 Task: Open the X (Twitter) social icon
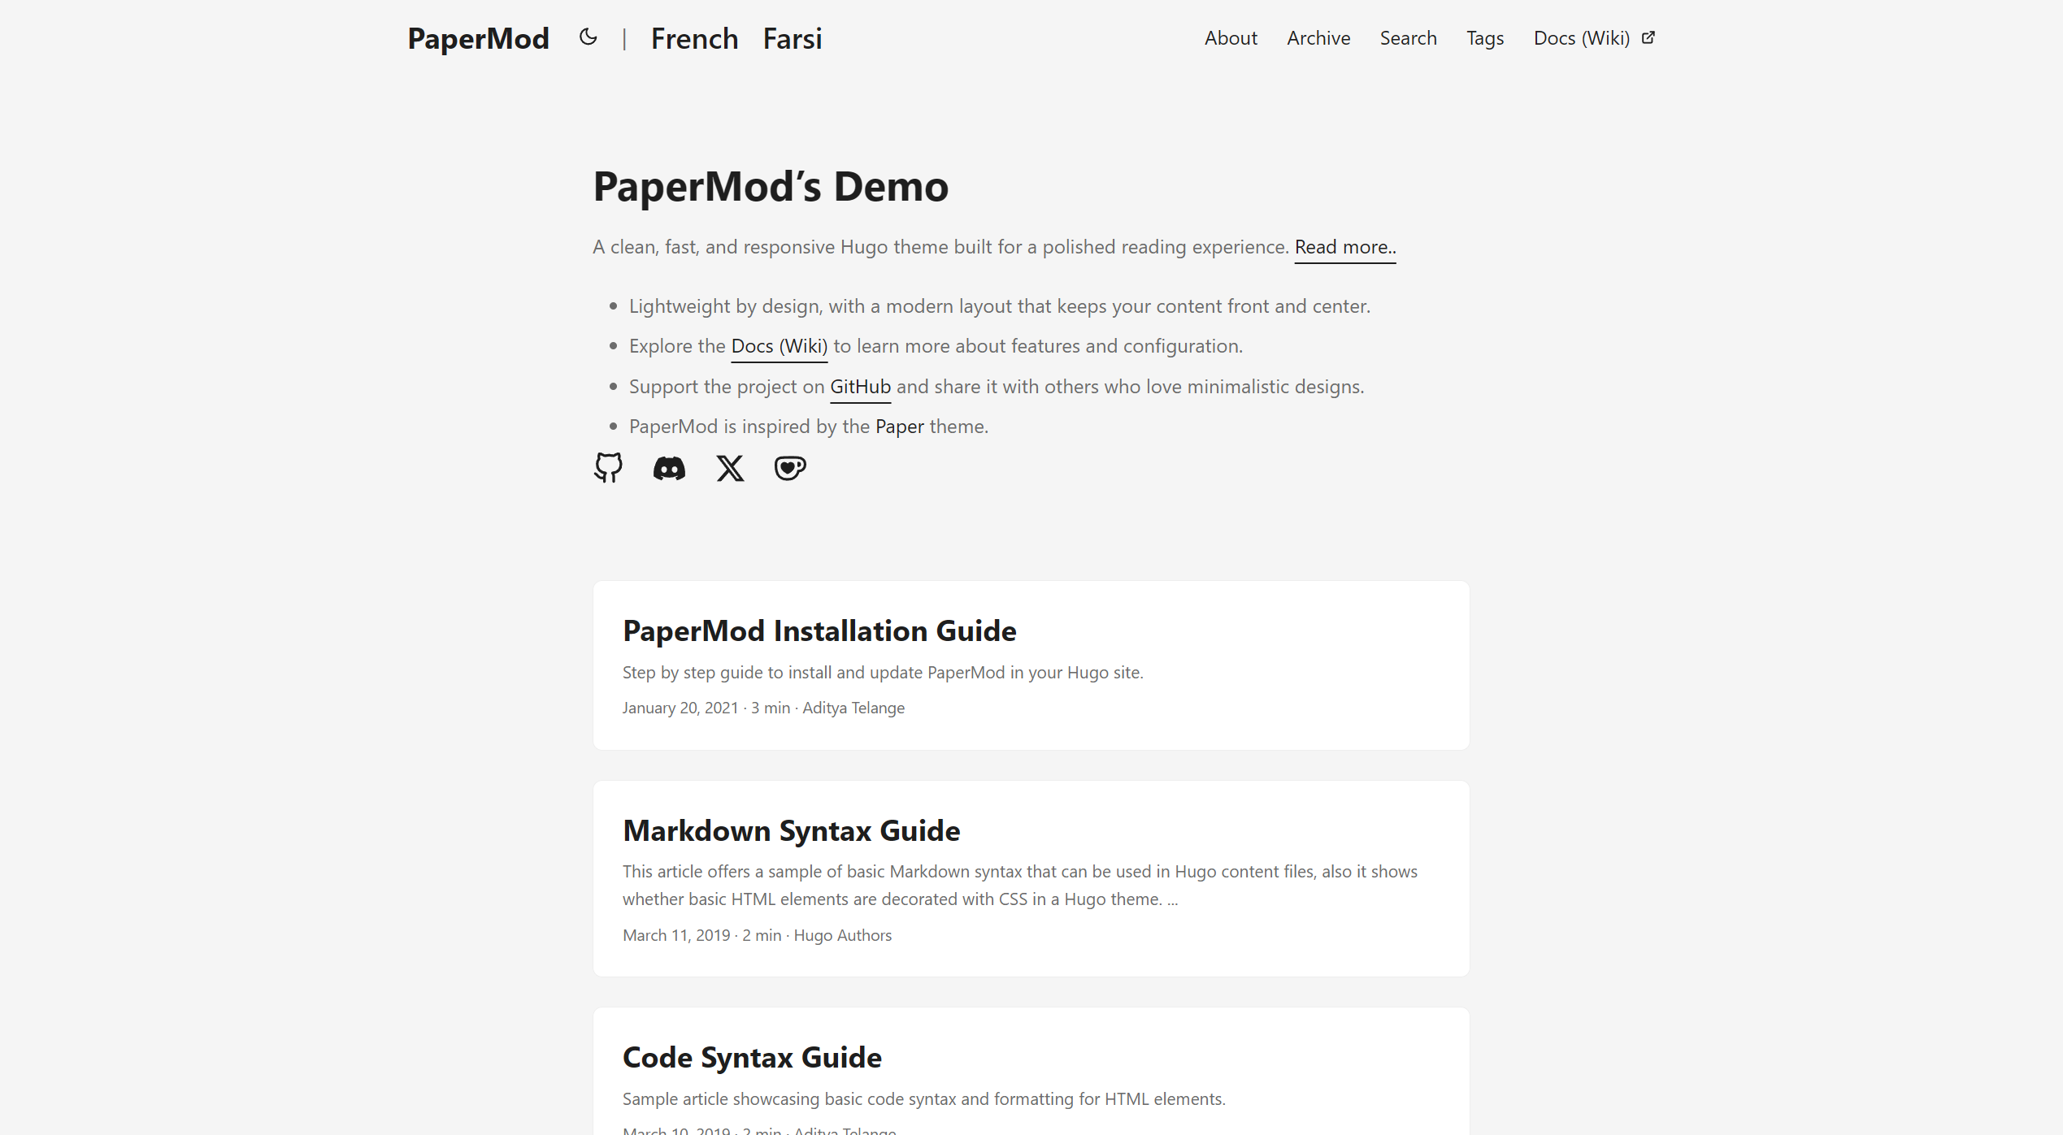click(730, 468)
